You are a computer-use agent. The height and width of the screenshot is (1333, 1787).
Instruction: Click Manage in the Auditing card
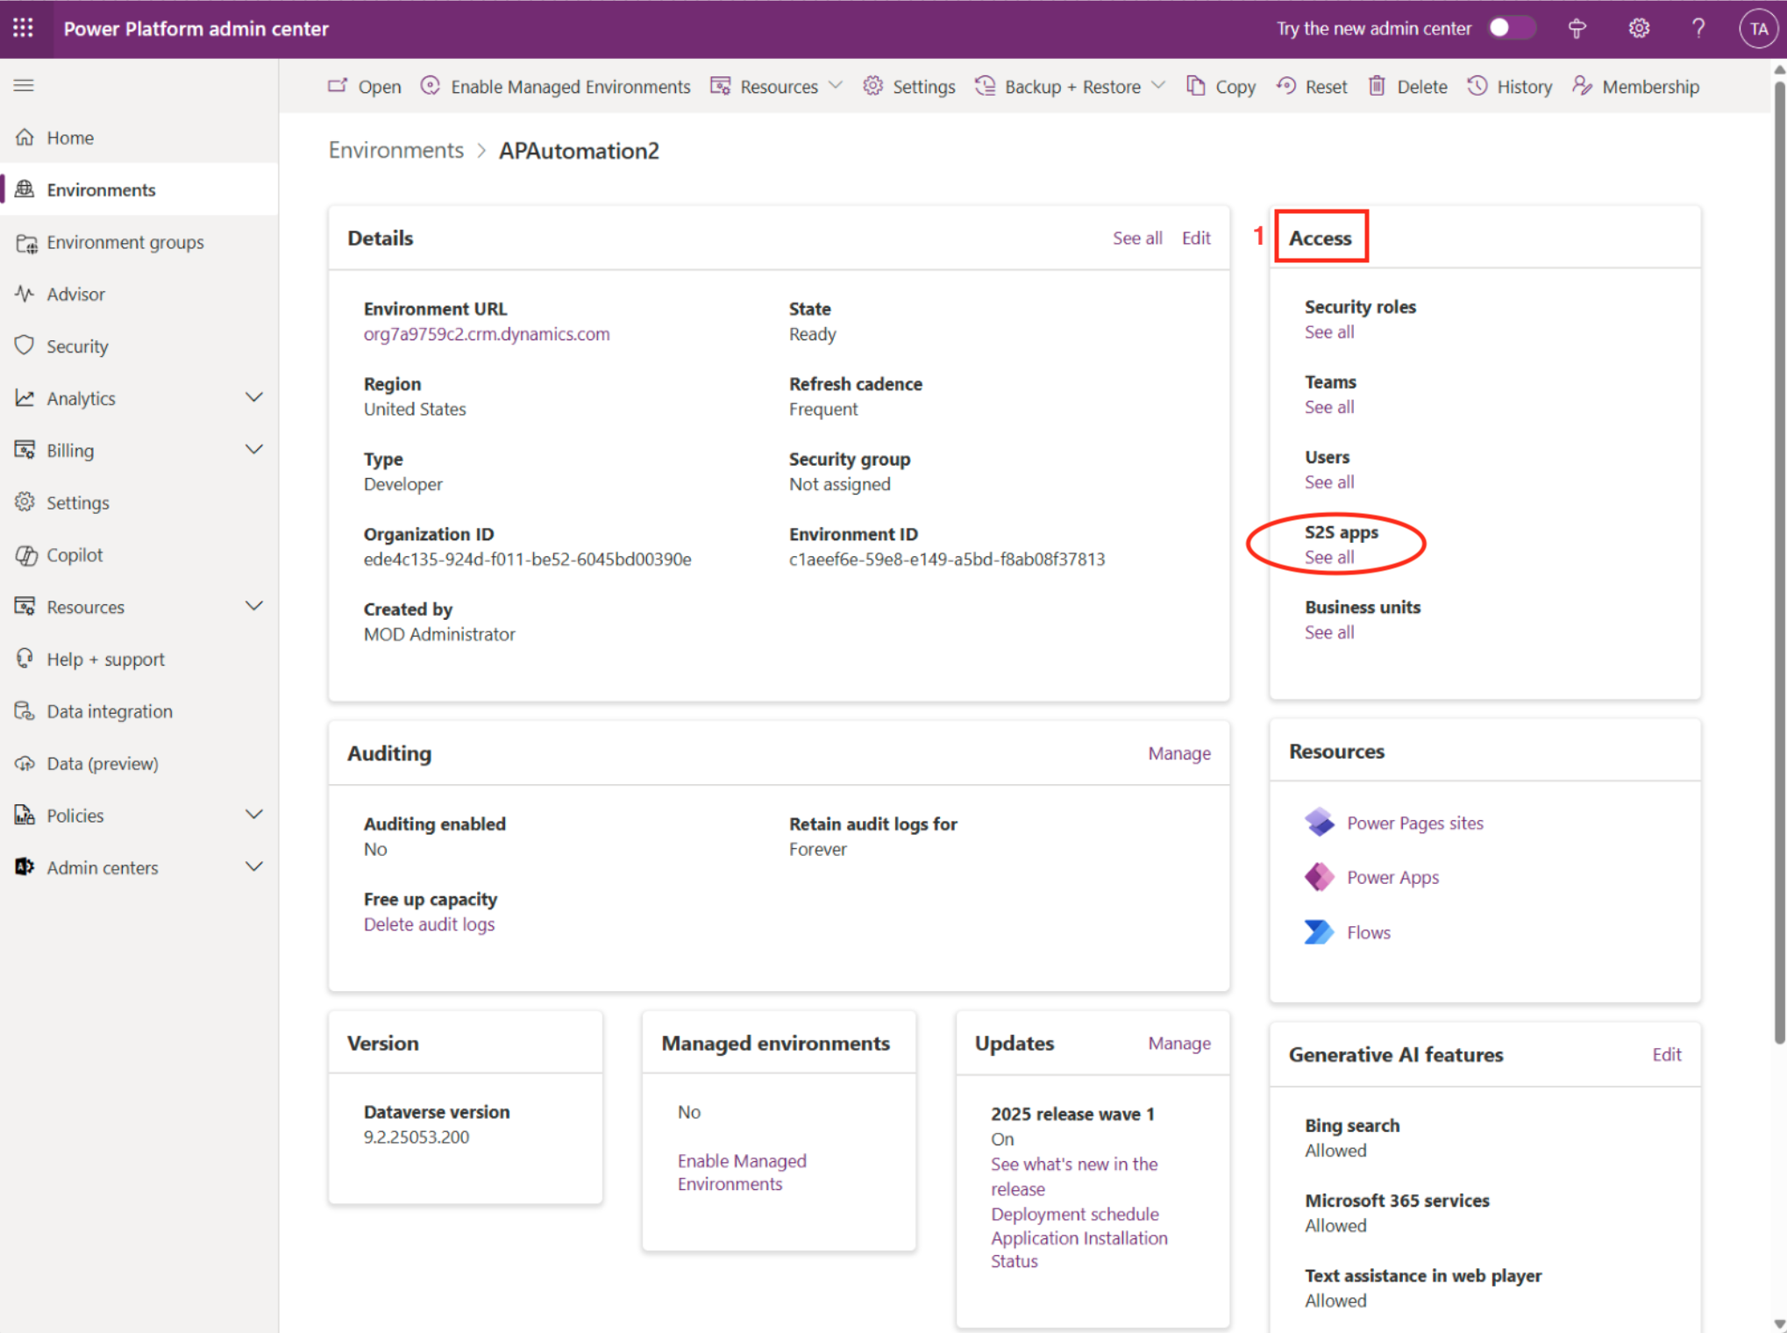[1179, 753]
